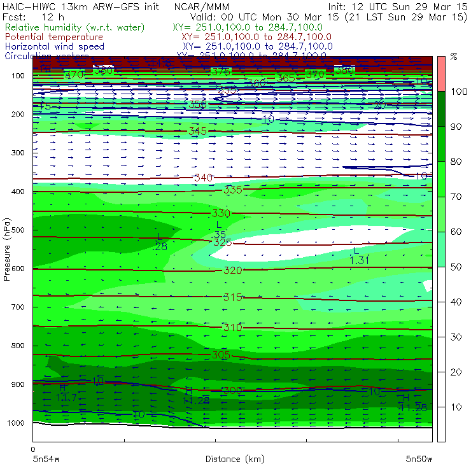Click the 500 hPa pressure tick label
Screen dimensions: 471x471
(18, 230)
